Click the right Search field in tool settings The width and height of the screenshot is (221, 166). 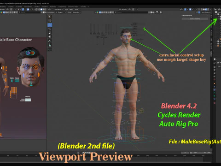coord(131,12)
